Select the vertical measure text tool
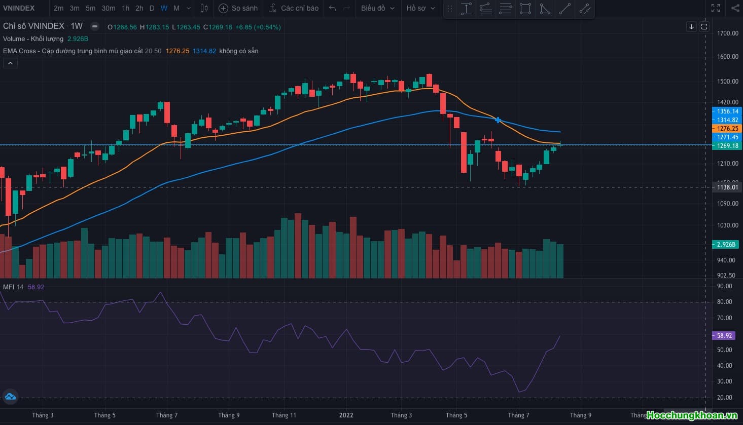The height and width of the screenshot is (425, 743). pos(466,9)
